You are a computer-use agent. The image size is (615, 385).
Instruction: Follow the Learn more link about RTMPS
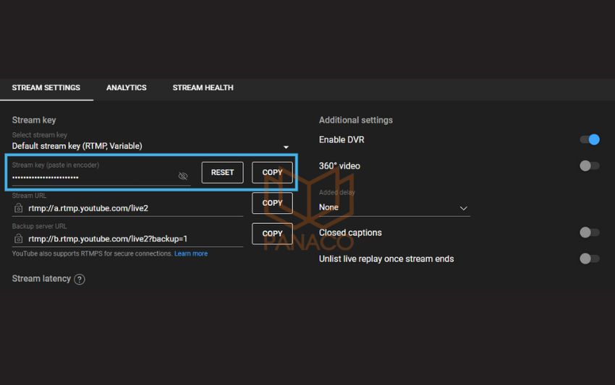(191, 254)
